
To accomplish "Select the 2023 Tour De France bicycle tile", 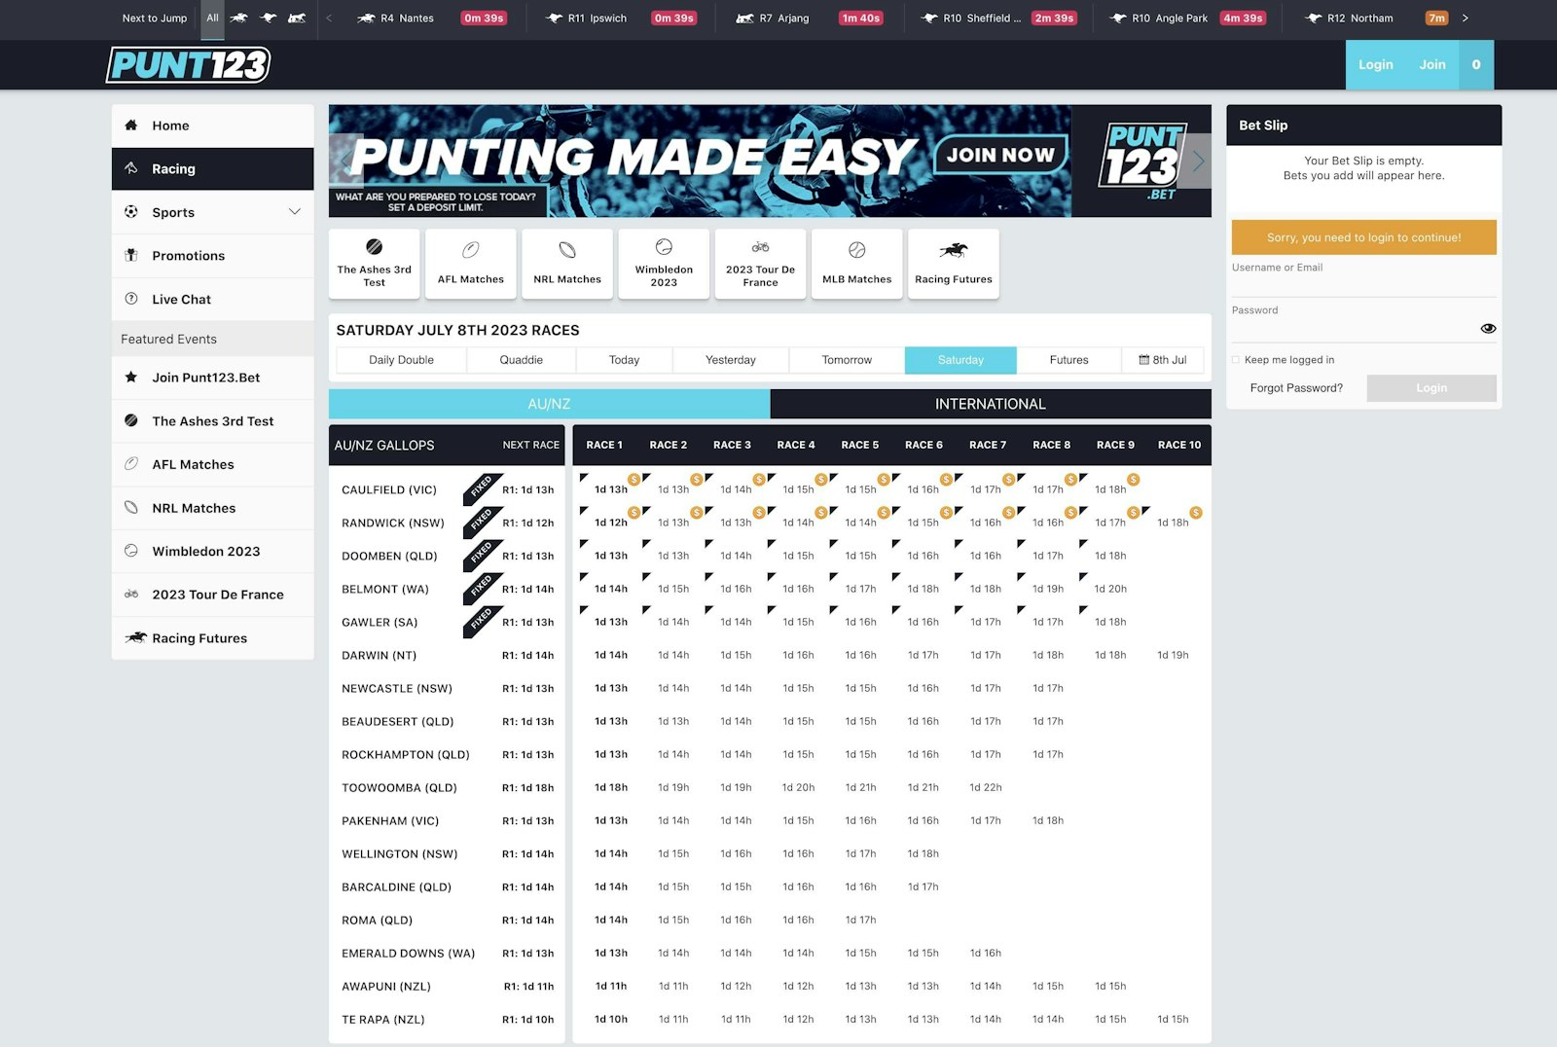I will pos(760,264).
